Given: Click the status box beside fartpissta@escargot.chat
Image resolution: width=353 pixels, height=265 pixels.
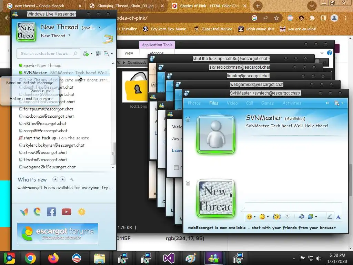Looking at the screenshot, I should tap(21, 109).
